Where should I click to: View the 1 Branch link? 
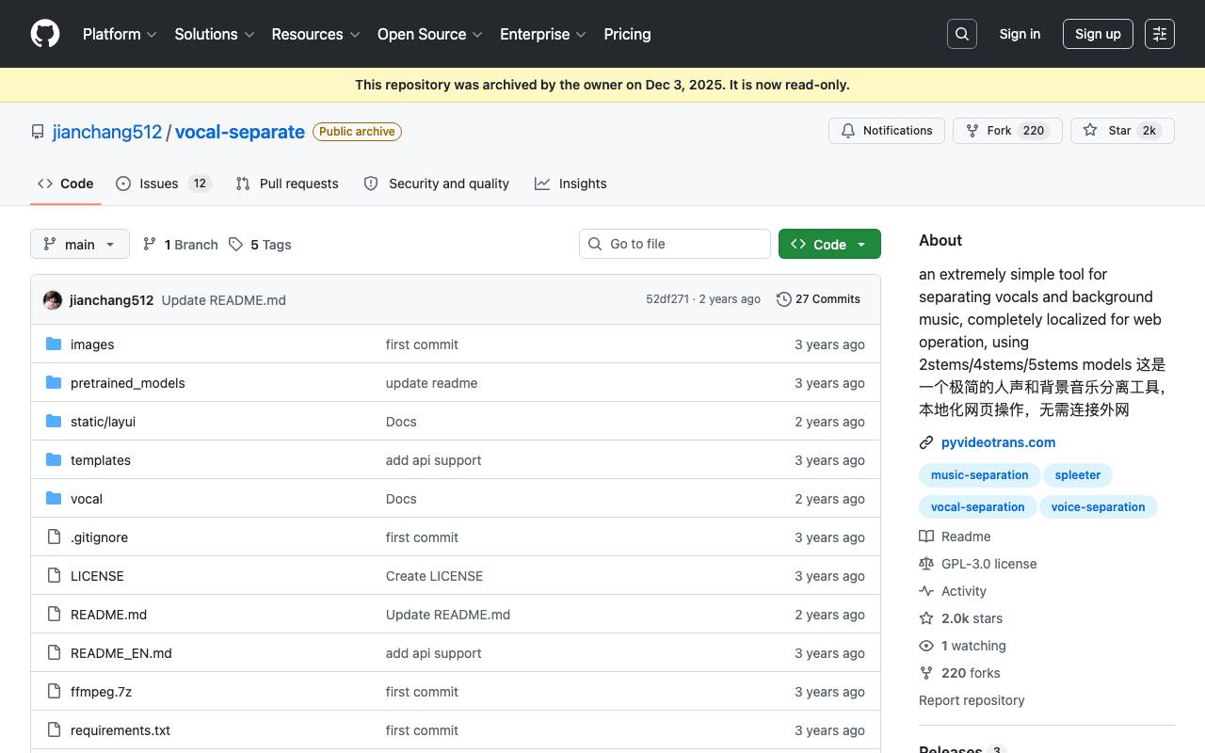point(181,245)
